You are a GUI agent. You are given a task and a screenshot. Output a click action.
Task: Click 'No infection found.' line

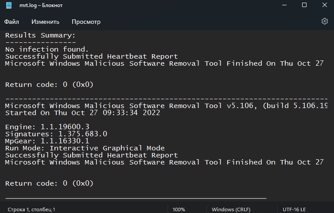[x=47, y=49]
